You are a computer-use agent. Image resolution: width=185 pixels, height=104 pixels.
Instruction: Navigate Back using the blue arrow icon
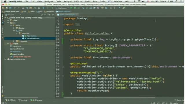pyautogui.click(x=43, y=8)
